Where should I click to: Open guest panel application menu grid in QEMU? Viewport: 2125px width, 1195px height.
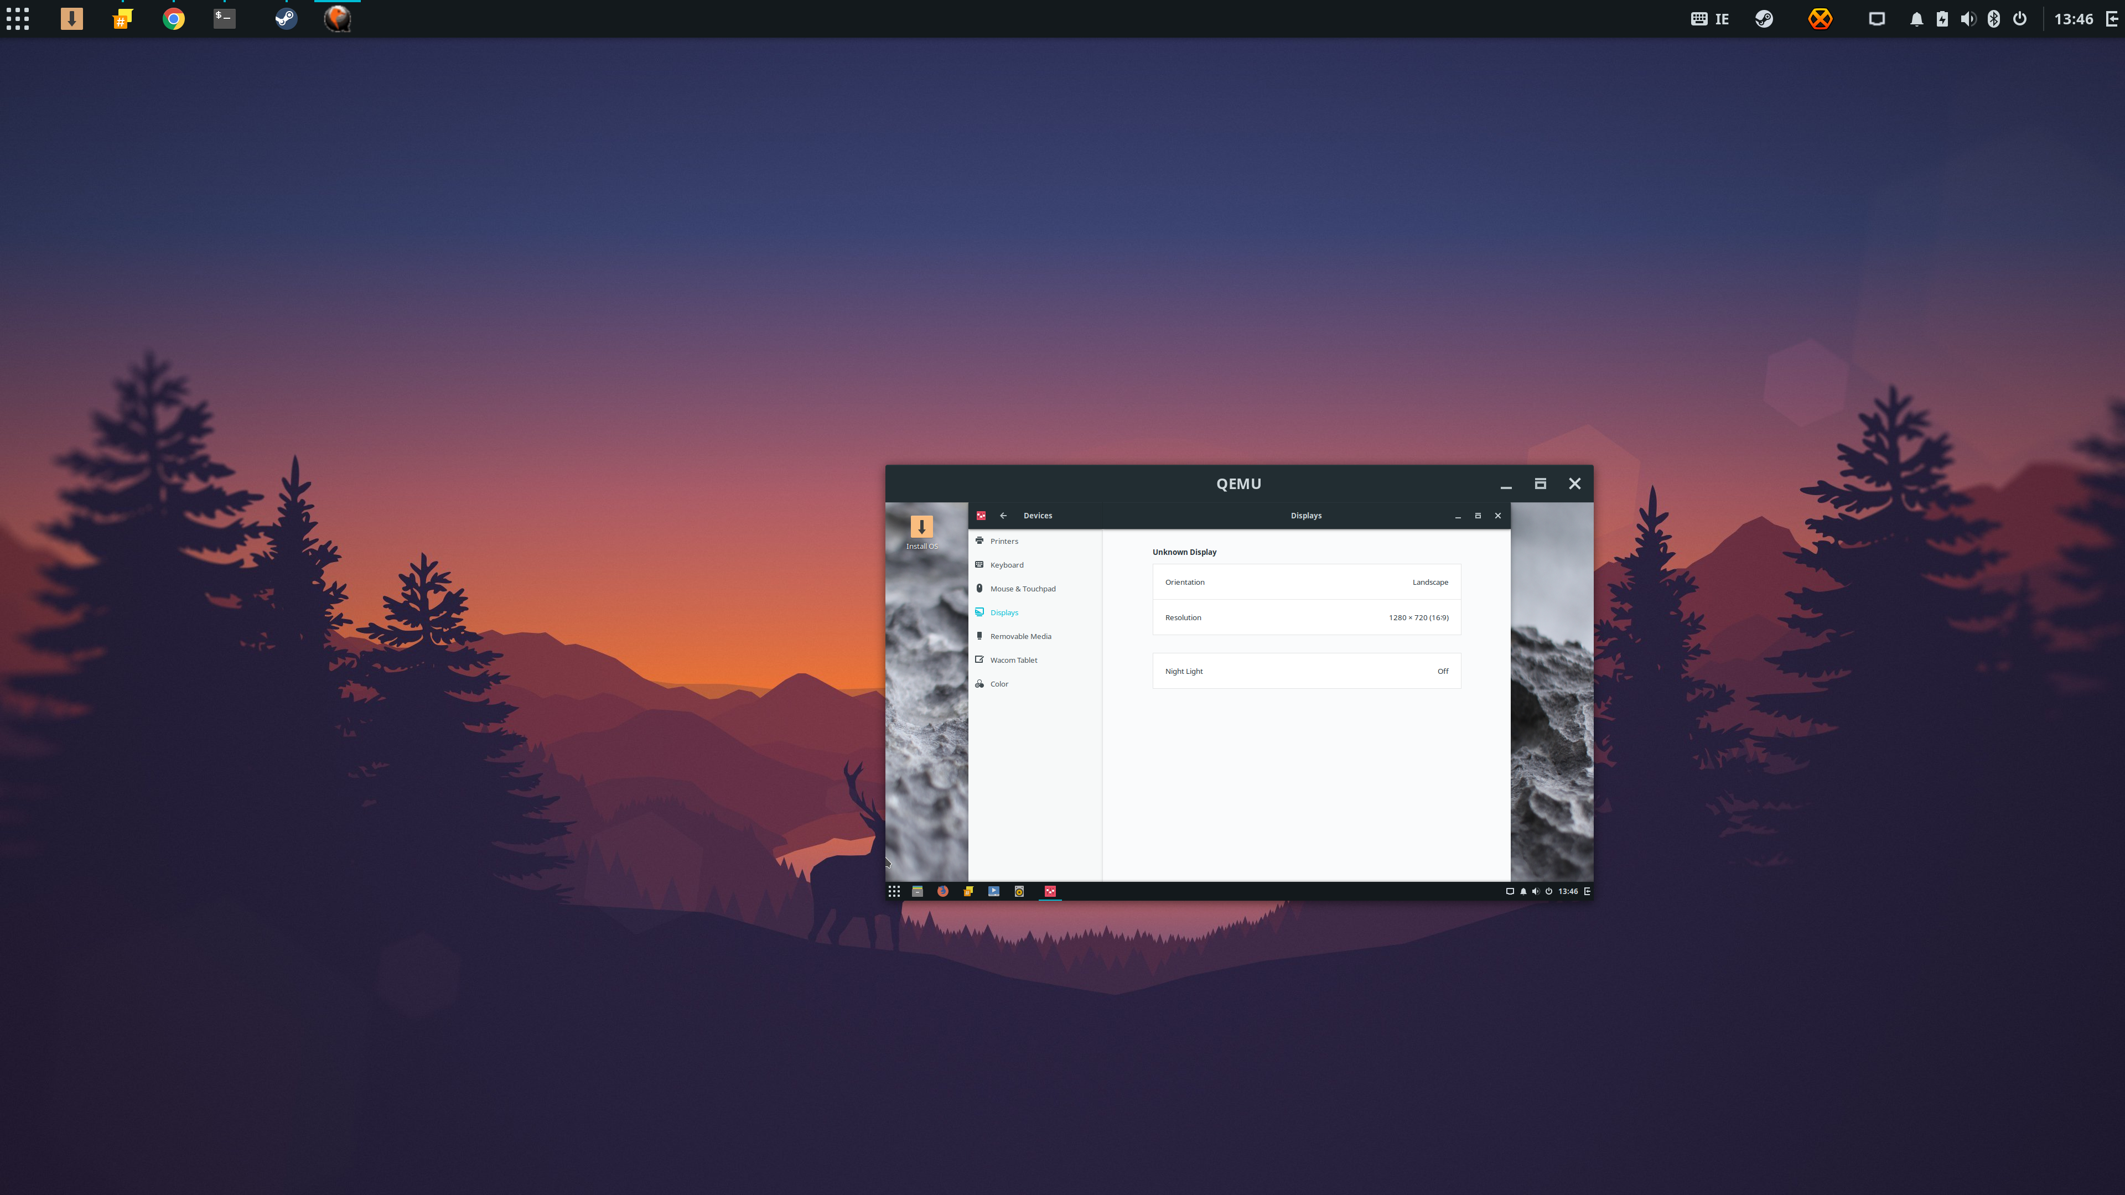coord(893,891)
